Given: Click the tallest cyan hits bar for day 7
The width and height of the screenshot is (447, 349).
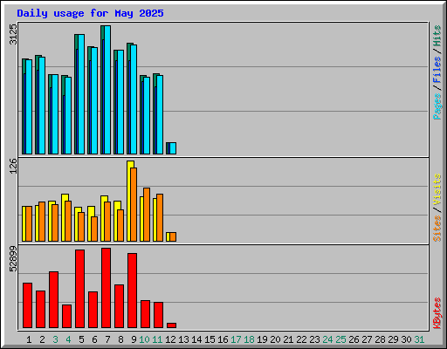Looking at the screenshot, I should point(107,90).
